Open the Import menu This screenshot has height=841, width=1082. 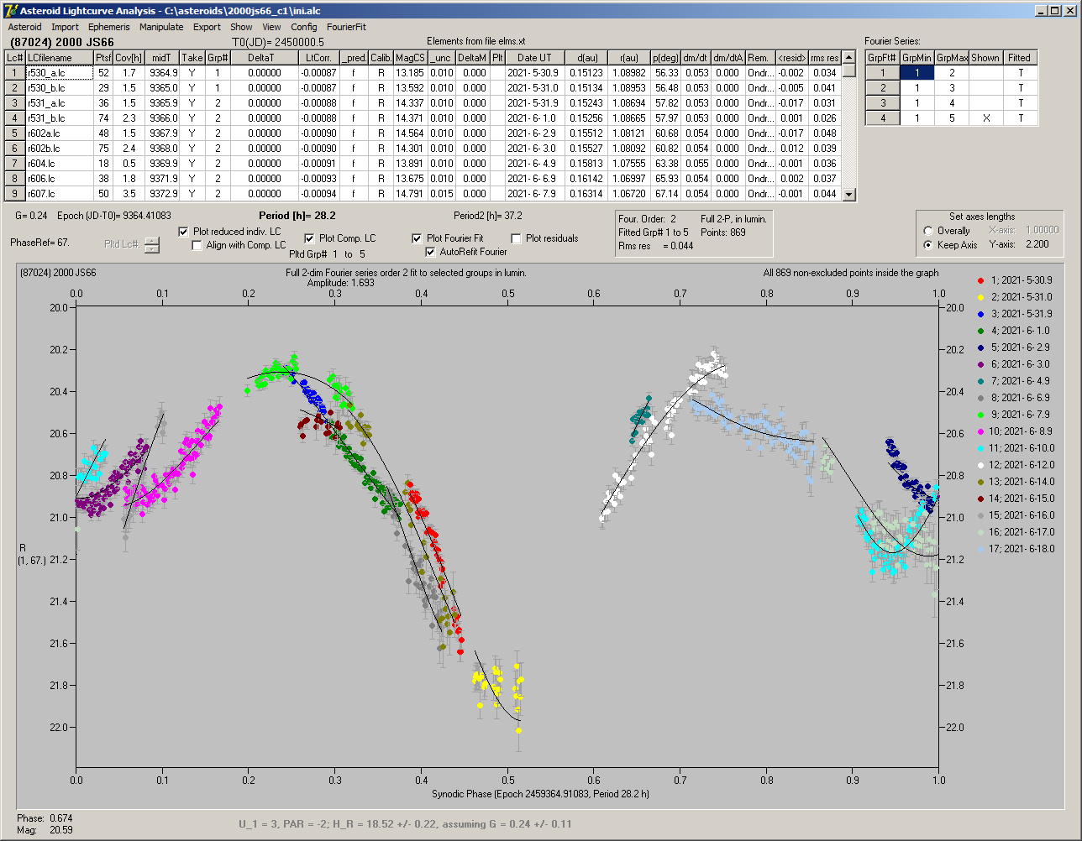pos(66,27)
